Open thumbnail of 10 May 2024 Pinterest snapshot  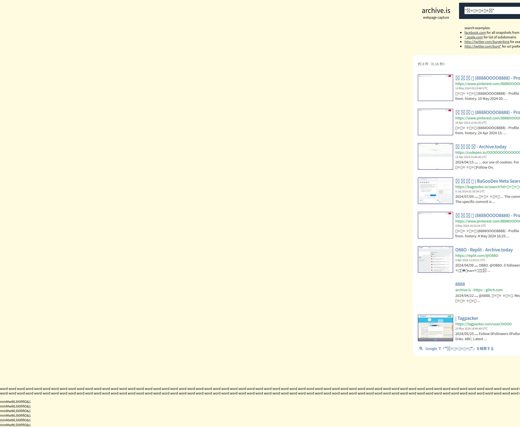pos(435,88)
